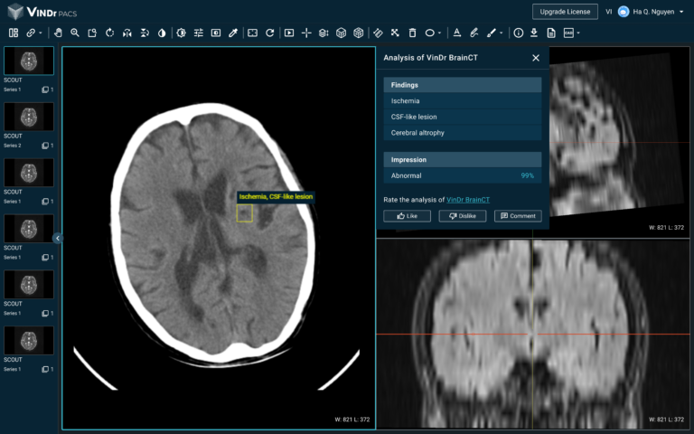
Task: Reset the view using the refresh arrow
Action: (270, 33)
